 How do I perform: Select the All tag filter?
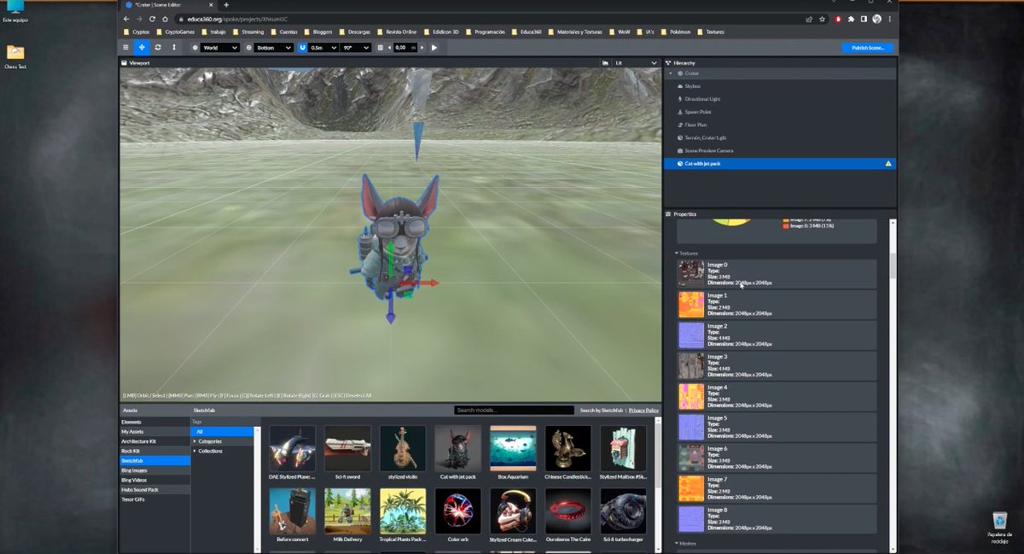[x=223, y=432]
